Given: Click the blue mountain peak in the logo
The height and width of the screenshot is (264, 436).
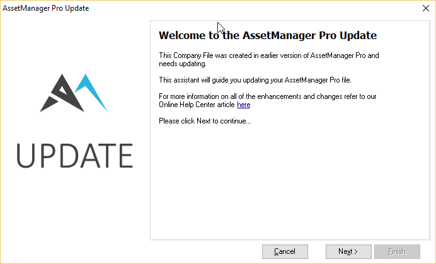Looking at the screenshot, I should tap(92, 91).
